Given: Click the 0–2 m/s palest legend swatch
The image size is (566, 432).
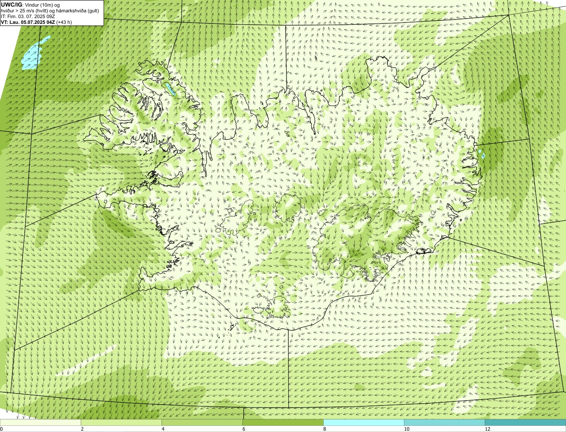Looking at the screenshot, I should 41,422.
